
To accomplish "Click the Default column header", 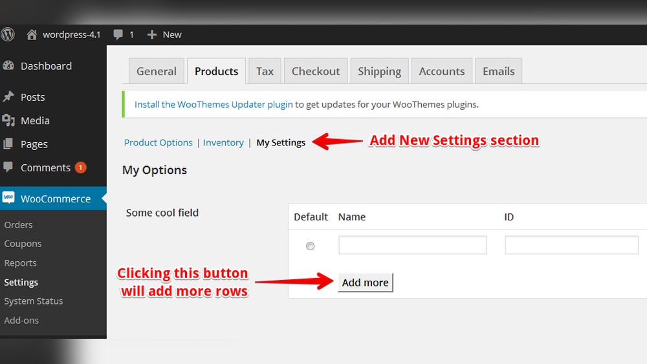I will tap(311, 217).
